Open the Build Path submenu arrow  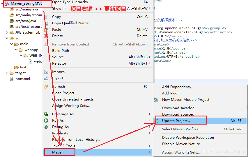point(149,51)
